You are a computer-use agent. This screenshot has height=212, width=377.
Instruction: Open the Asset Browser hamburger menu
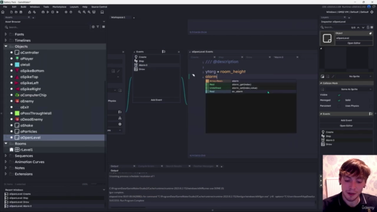click(x=104, y=27)
